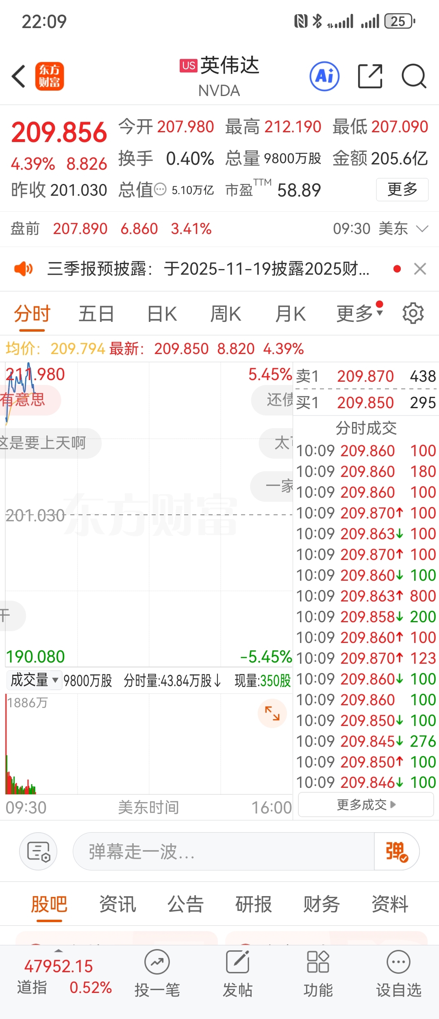Screen dimensions: 439x1019
Task: Open the 资料 tab
Action: pos(390,904)
